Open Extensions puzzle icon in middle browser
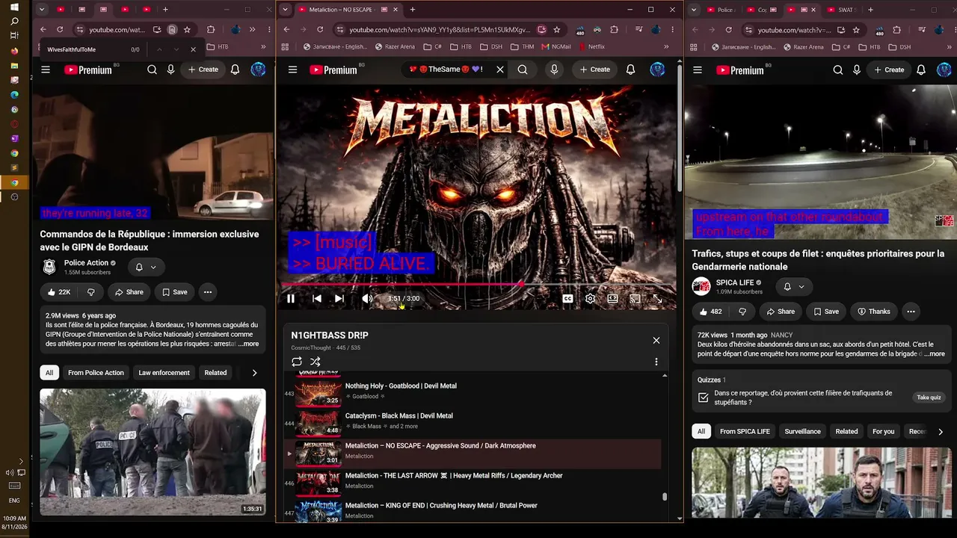The width and height of the screenshot is (957, 538). pos(614,30)
